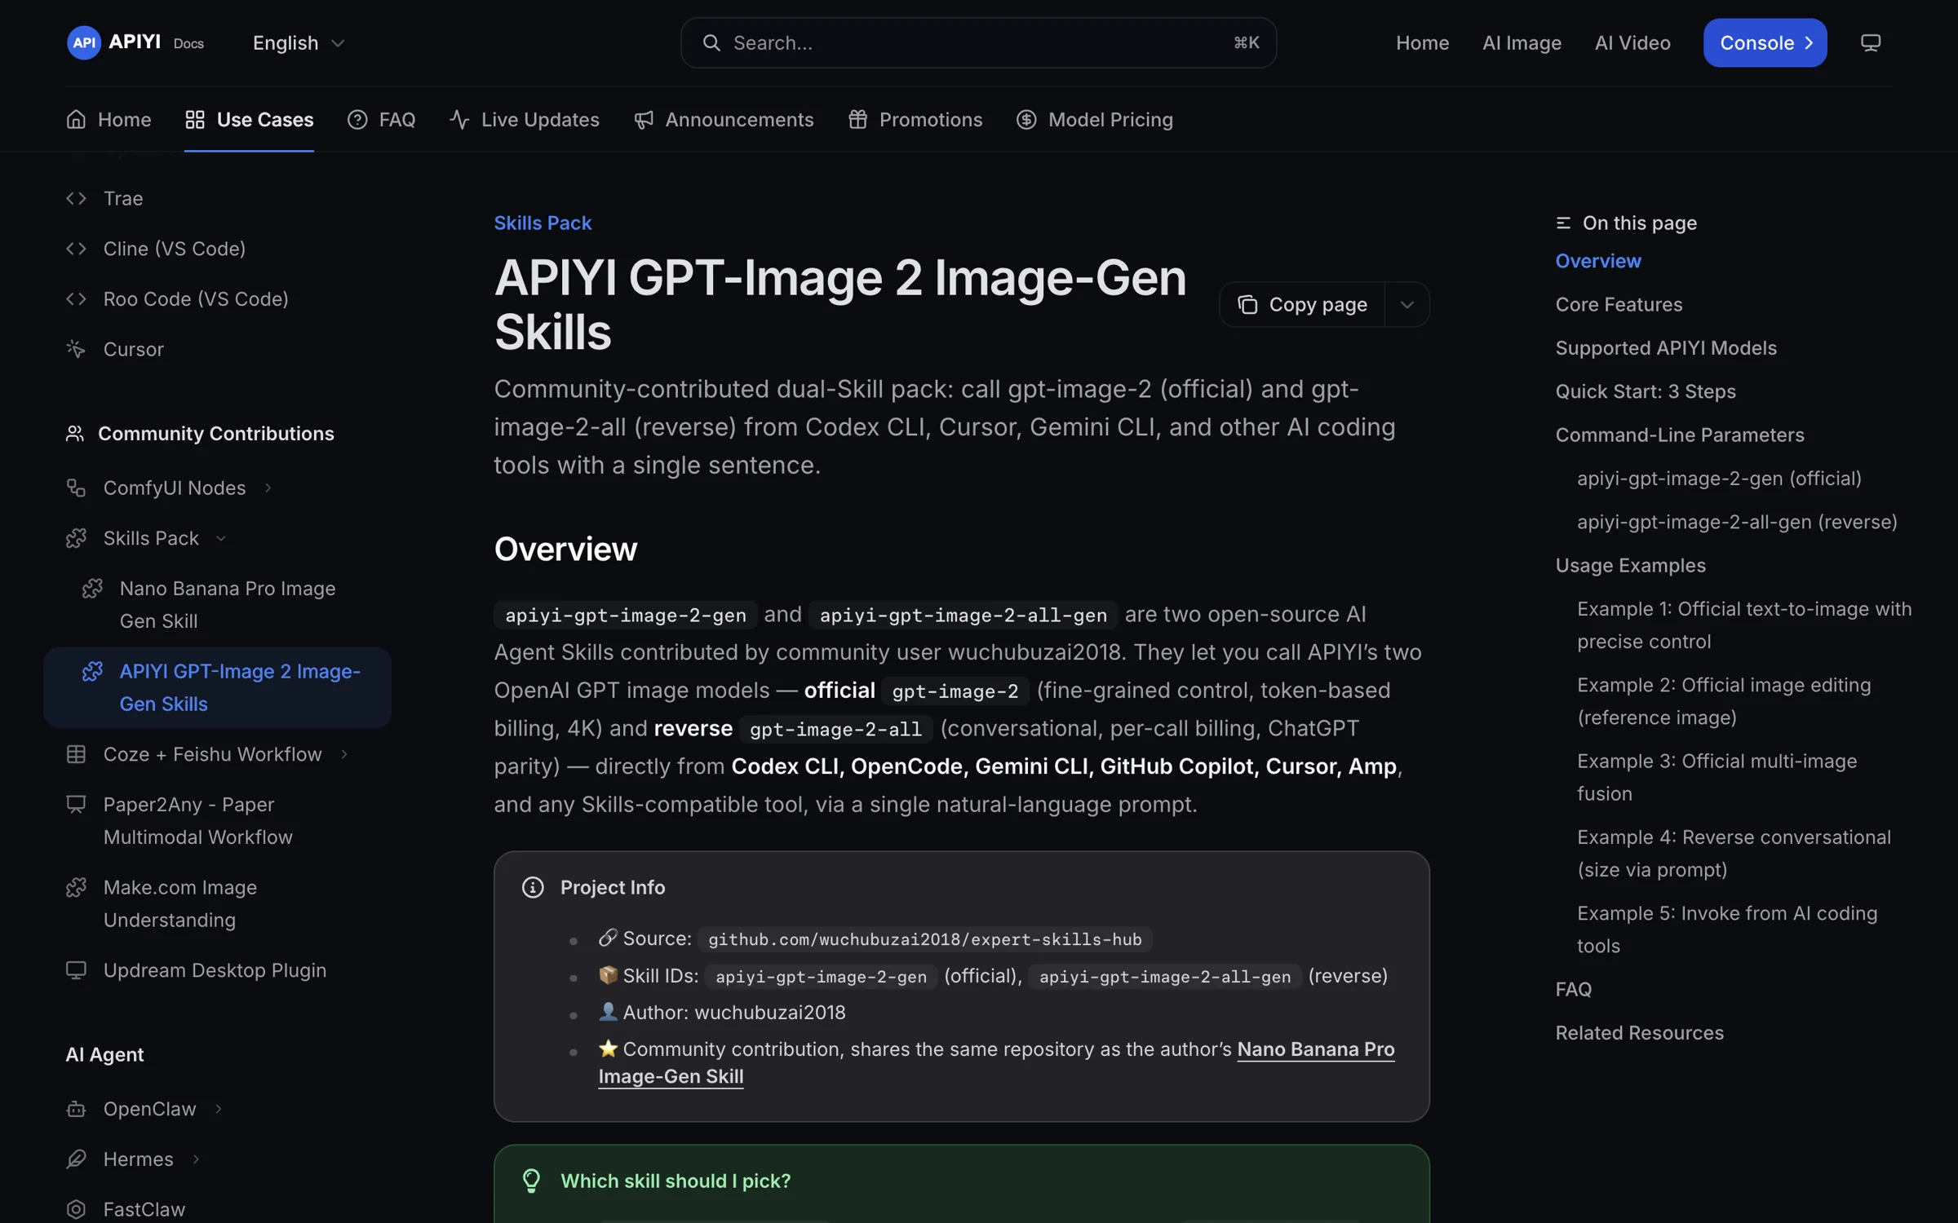The image size is (1958, 1223).
Task: Expand the Coze + Feishu Workflow chevron
Action: (344, 754)
